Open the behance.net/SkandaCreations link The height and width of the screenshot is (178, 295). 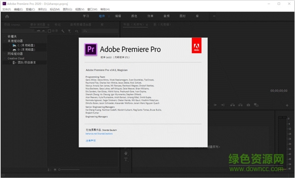click(99, 134)
